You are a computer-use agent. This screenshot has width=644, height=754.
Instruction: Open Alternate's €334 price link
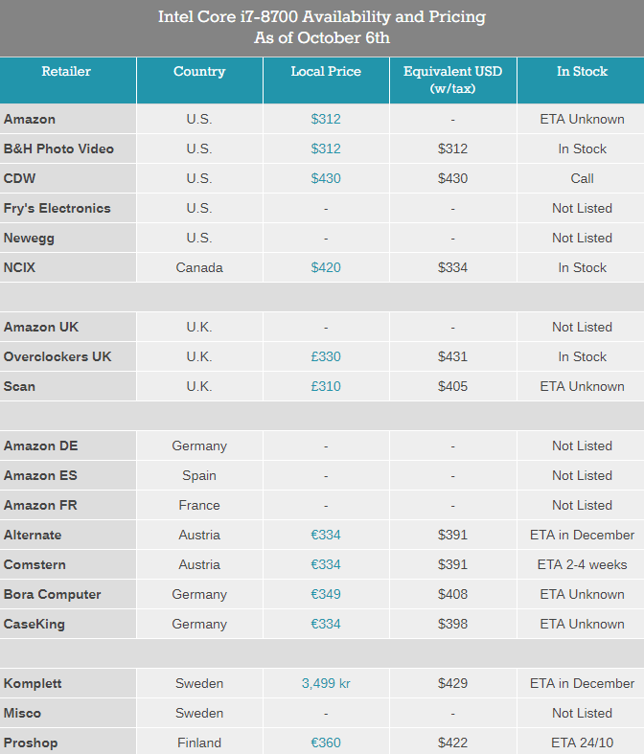pyautogui.click(x=326, y=535)
